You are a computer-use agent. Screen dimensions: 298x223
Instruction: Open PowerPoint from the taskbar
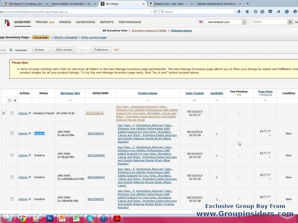[x=62, y=218]
